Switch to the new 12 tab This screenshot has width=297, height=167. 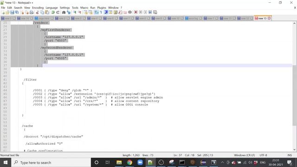[x=245, y=19]
